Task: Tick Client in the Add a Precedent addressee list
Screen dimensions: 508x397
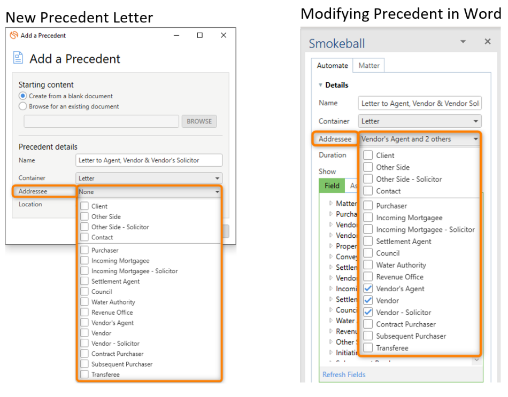Action: [x=84, y=206]
